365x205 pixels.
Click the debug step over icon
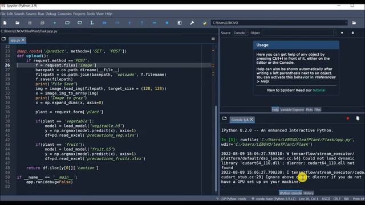pos(117,23)
